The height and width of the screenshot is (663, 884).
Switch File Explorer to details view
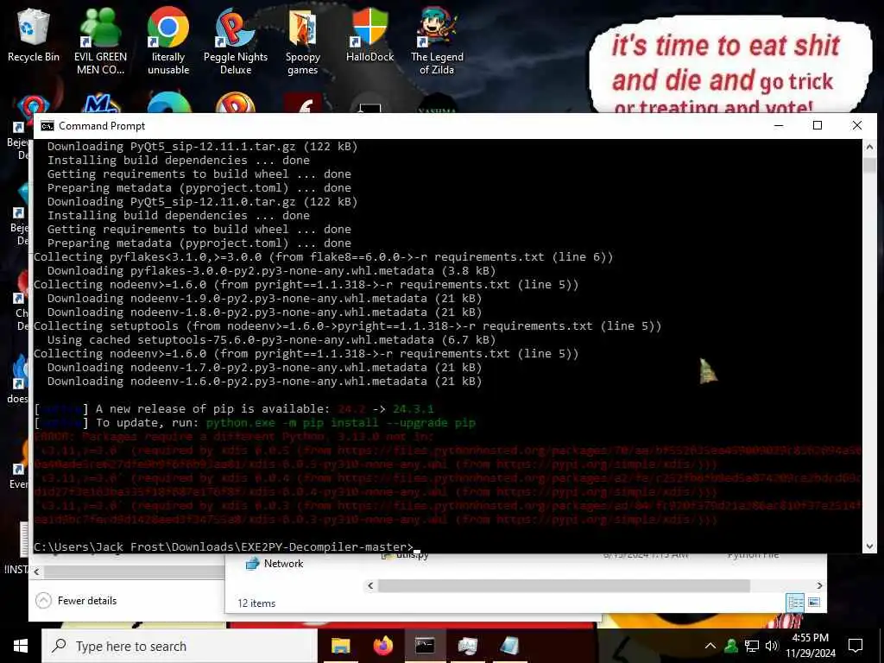795,603
